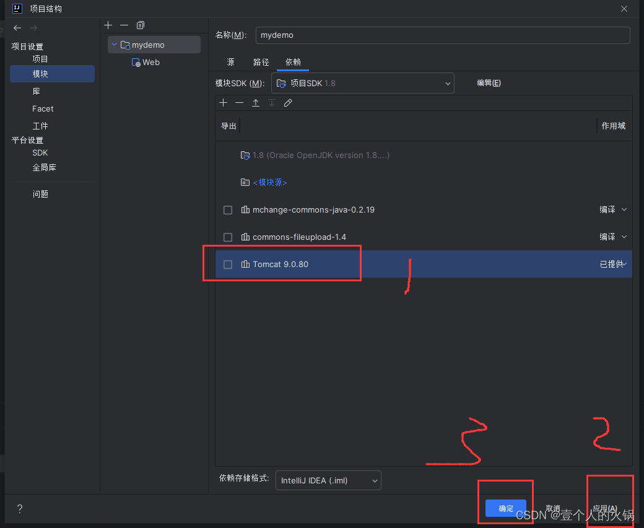Select the commons-fileupload-1.4 row text

[299, 237]
